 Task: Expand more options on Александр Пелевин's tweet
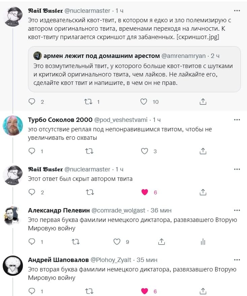click(x=237, y=210)
